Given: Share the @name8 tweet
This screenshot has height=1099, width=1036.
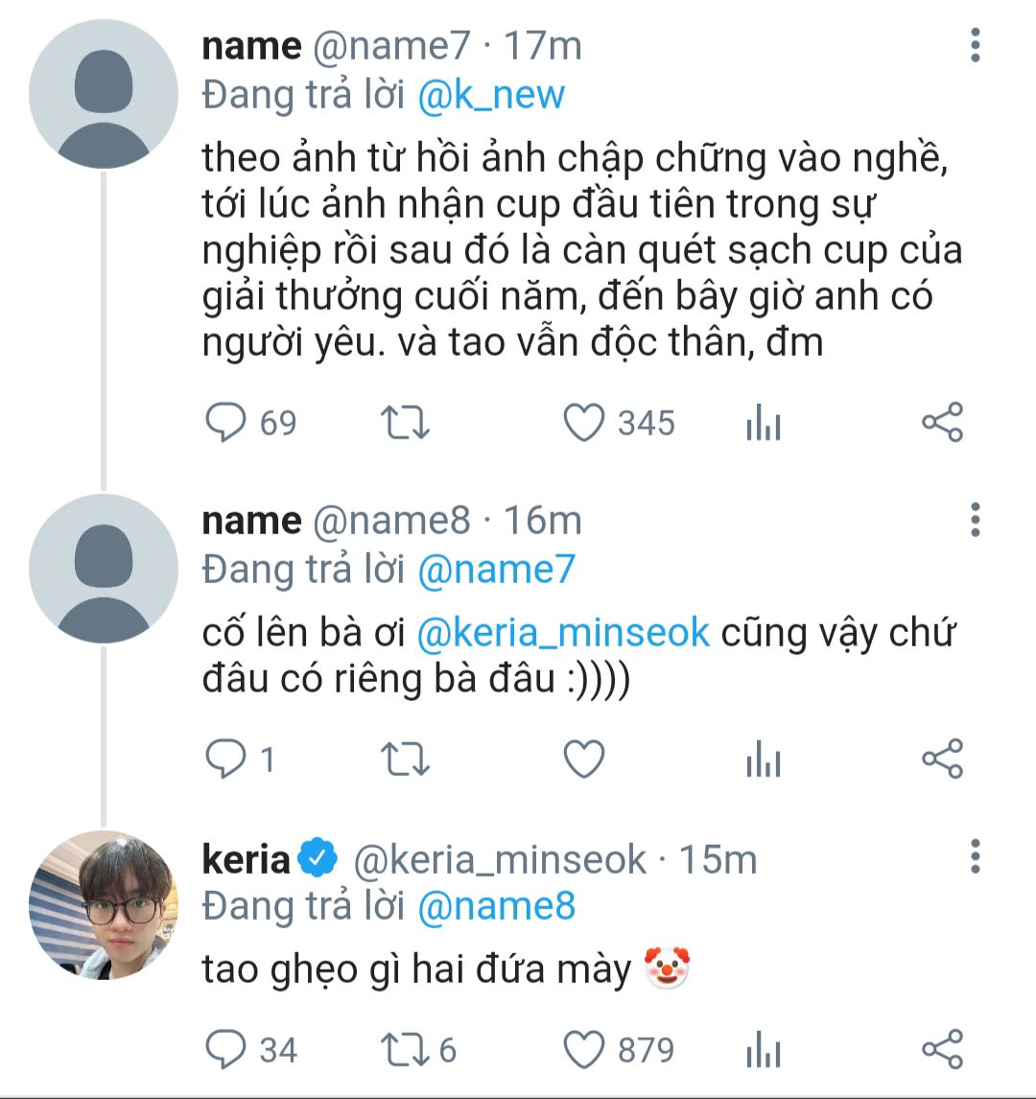Looking at the screenshot, I should 942,760.
